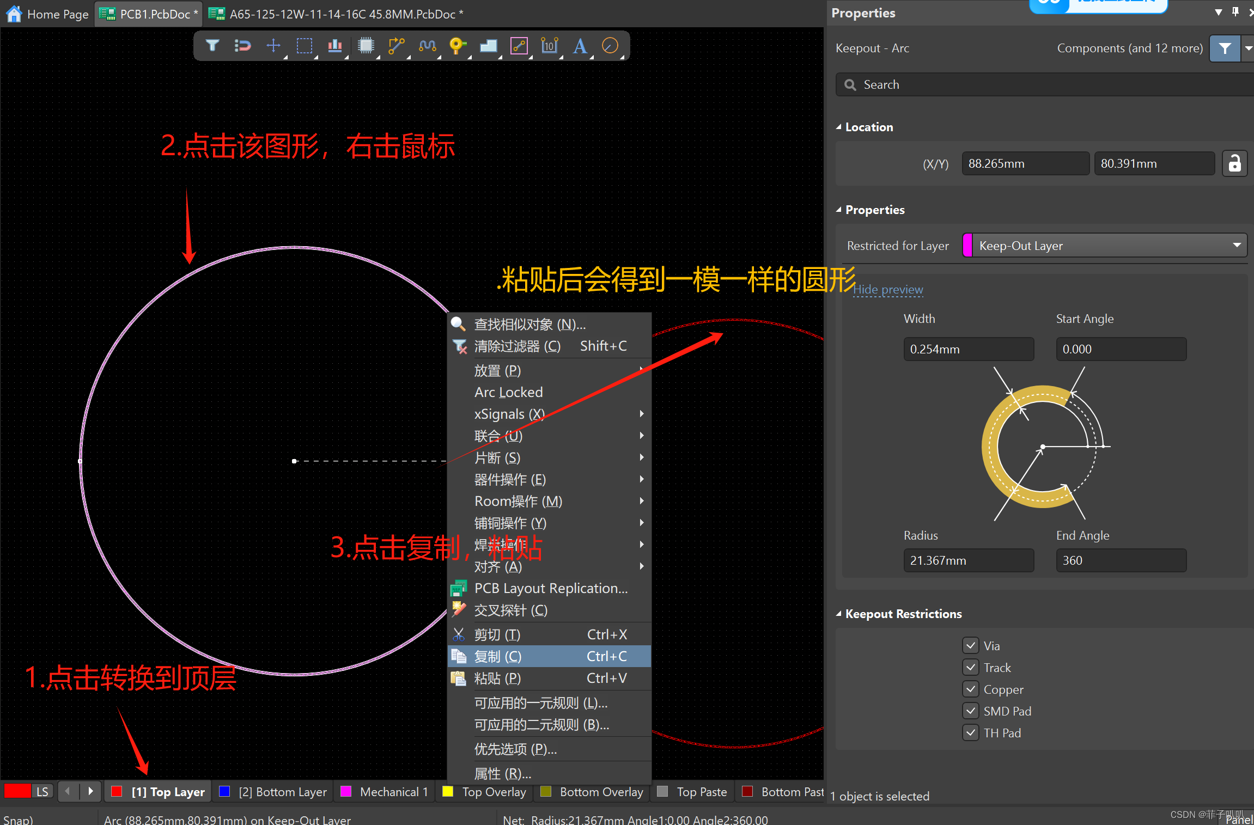Collapse the Location section
The width and height of the screenshot is (1254, 825).
(x=839, y=127)
